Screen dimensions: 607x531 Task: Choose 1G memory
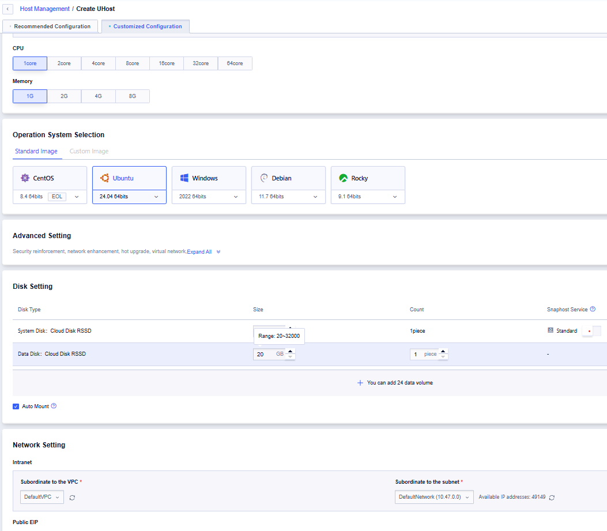pyautogui.click(x=30, y=96)
